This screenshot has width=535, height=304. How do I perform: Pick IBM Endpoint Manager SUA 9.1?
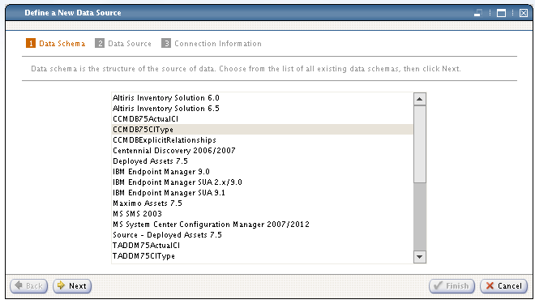262,193
